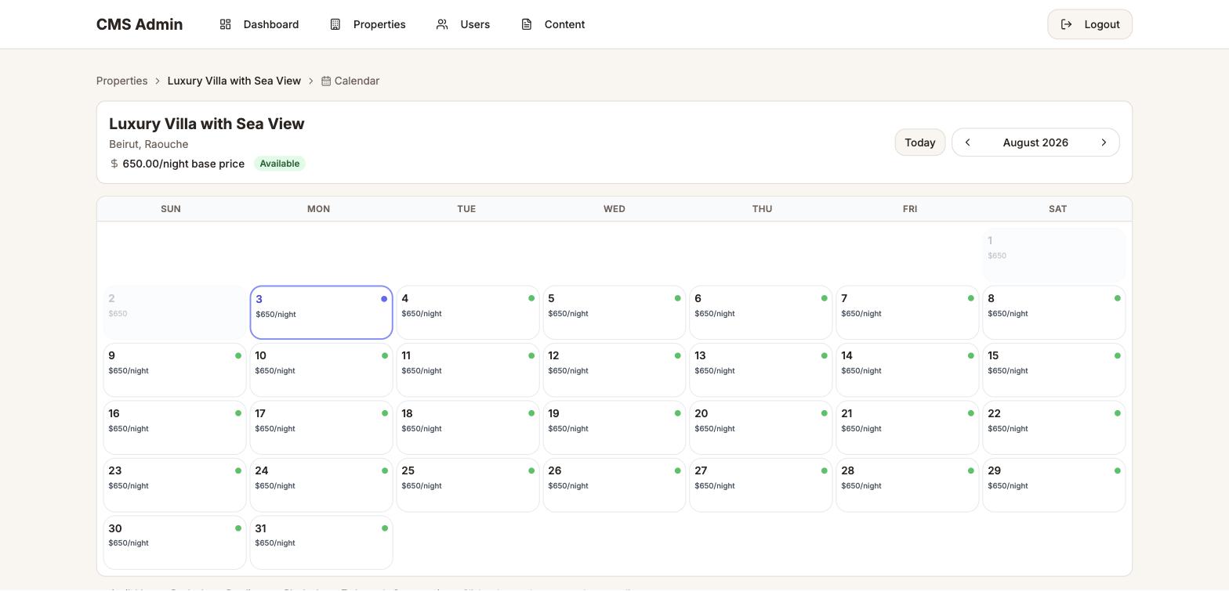Select the August 29 day cell
Screen dimensions: 1229x591
click(1054, 485)
